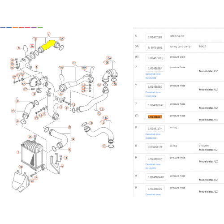Open part number 1J0145838T highlighted

155,117
